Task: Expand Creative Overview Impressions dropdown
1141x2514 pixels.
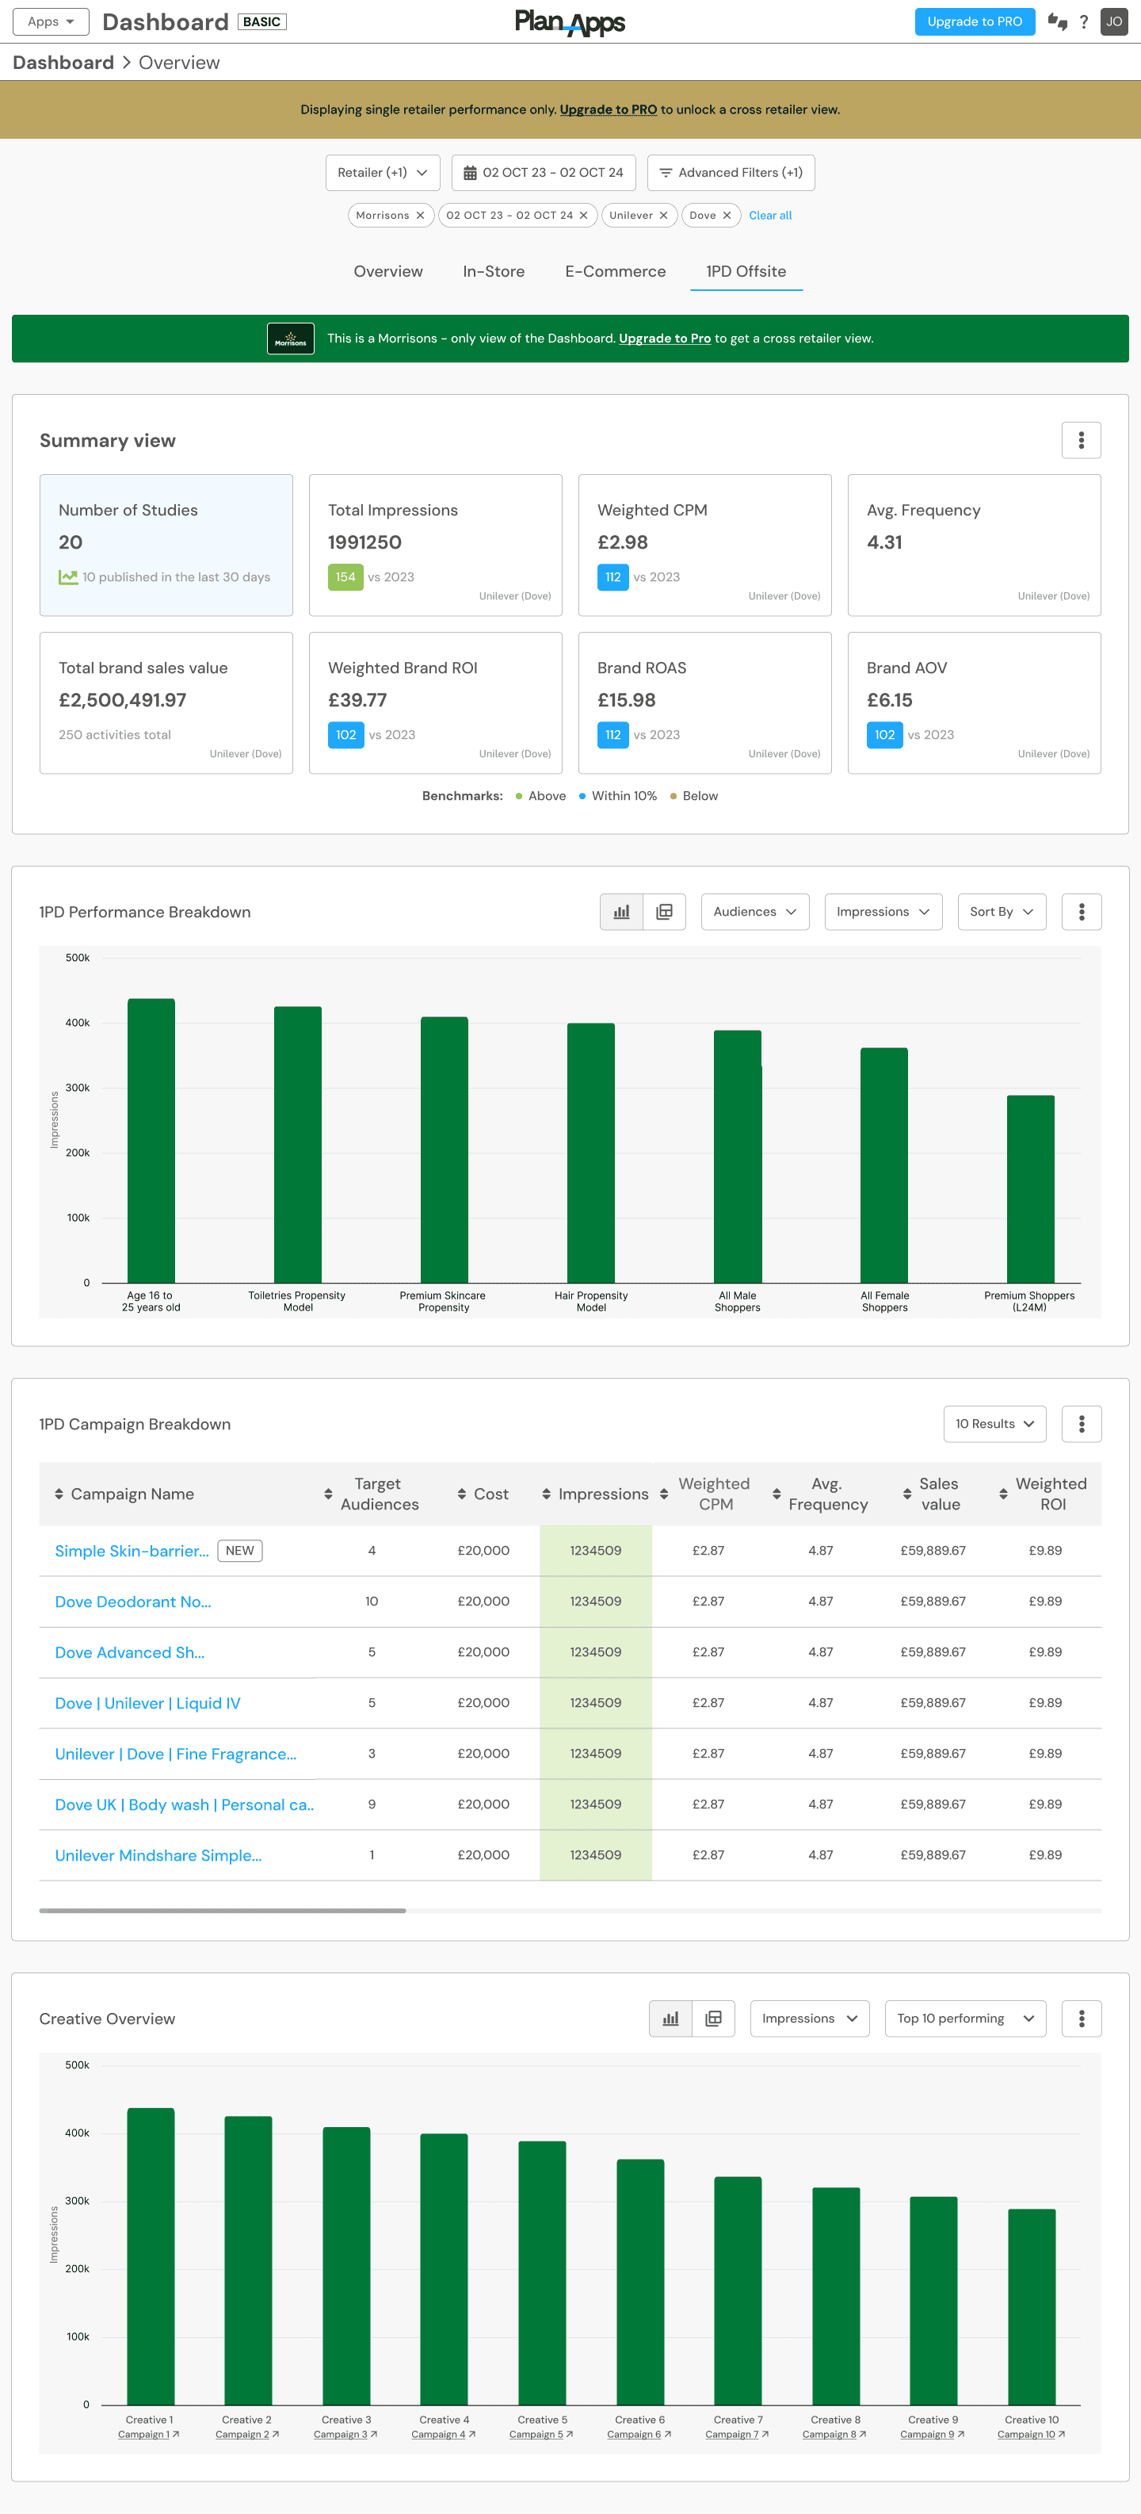Action: tap(810, 2018)
